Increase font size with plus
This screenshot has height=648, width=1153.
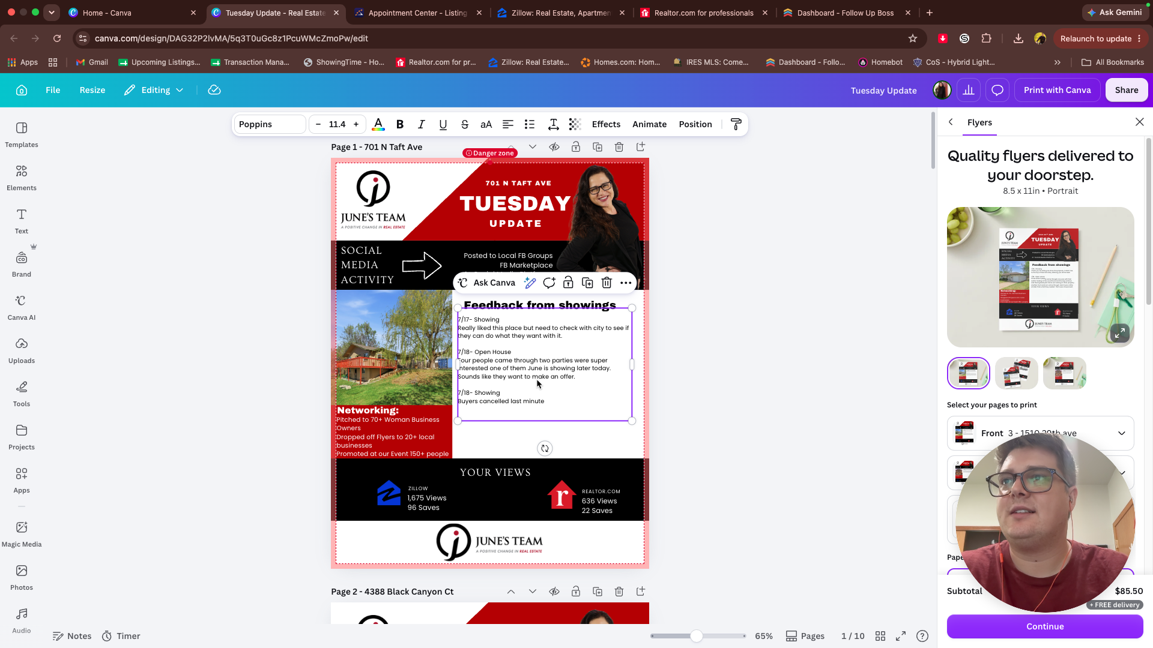tap(356, 124)
